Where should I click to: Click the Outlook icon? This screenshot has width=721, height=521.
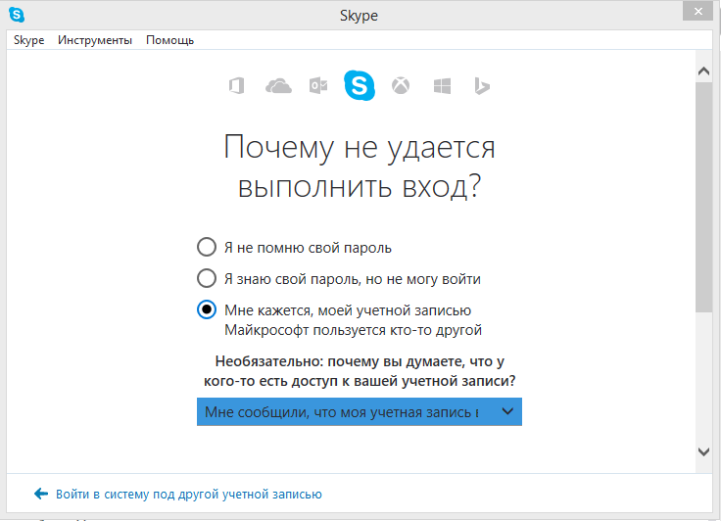tap(318, 85)
